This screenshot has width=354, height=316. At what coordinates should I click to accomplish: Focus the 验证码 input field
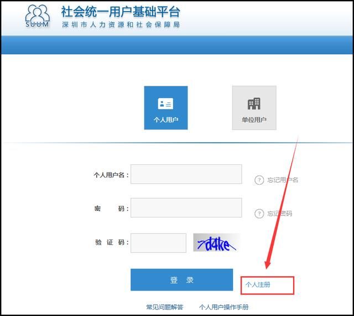(159, 243)
